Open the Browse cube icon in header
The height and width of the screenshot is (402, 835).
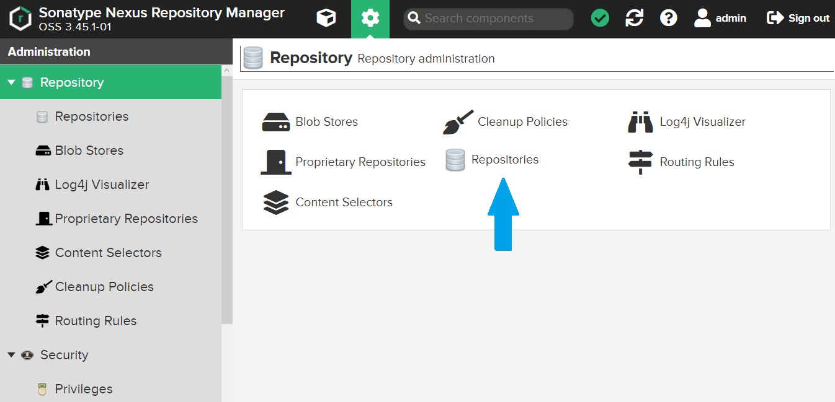tap(326, 18)
